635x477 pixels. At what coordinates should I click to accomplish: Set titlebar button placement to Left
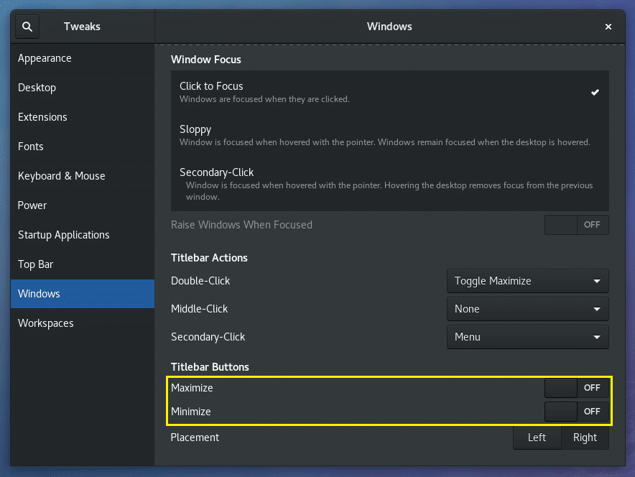point(537,437)
